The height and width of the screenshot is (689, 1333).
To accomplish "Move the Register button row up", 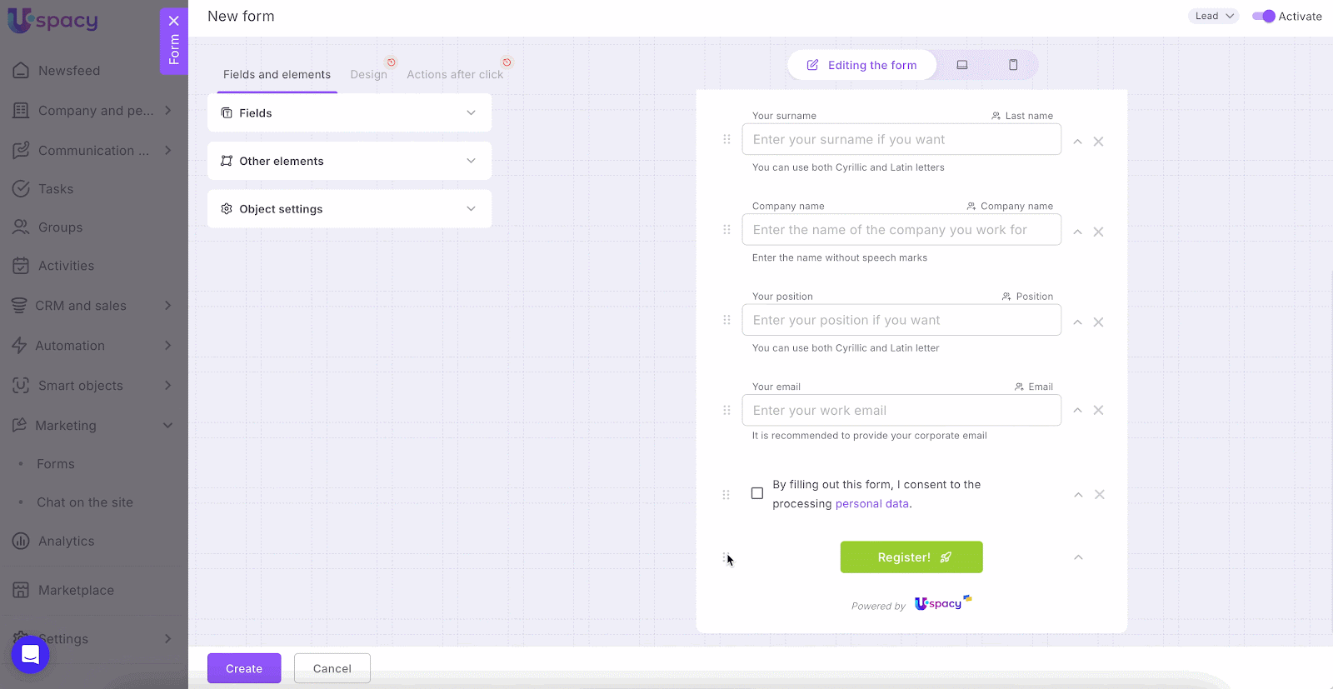I will [1078, 557].
